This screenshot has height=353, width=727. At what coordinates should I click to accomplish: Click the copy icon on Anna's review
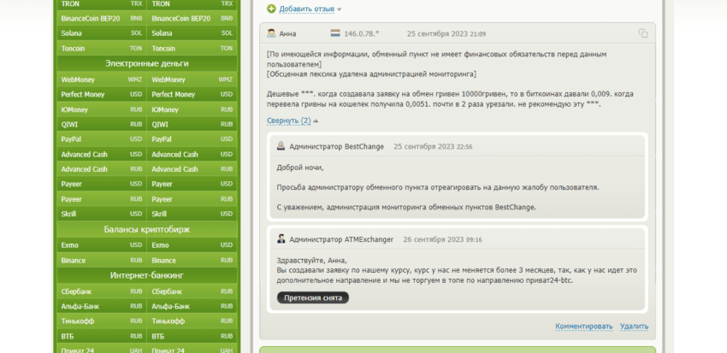point(643,33)
